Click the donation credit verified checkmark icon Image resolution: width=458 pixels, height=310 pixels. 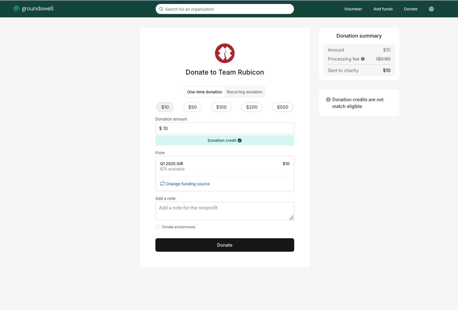240,140
